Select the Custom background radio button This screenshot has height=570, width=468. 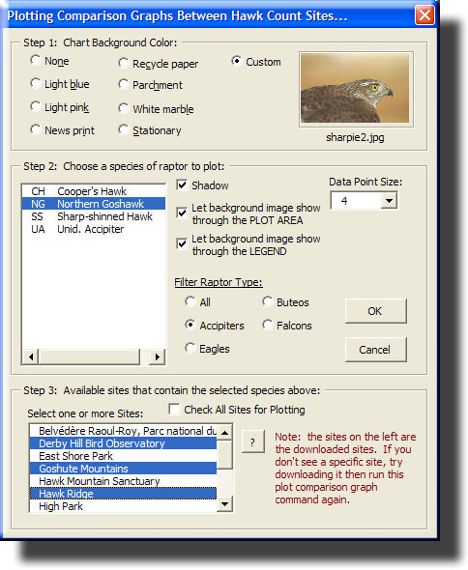[x=237, y=61]
